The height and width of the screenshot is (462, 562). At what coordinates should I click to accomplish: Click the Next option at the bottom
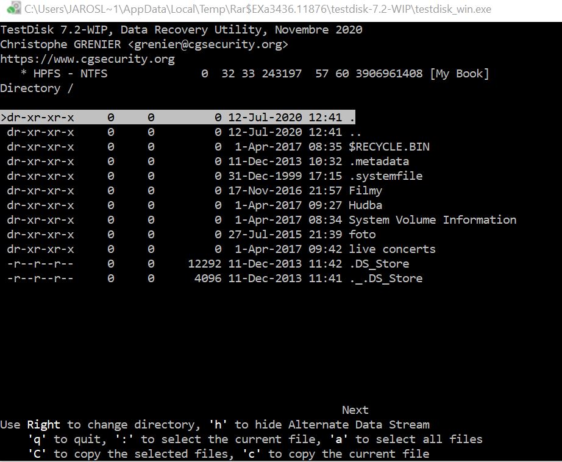tap(355, 410)
